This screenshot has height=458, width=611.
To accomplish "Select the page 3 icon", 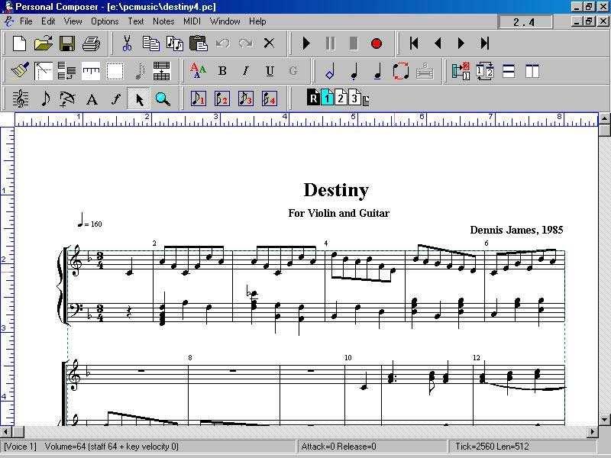I will coord(354,98).
